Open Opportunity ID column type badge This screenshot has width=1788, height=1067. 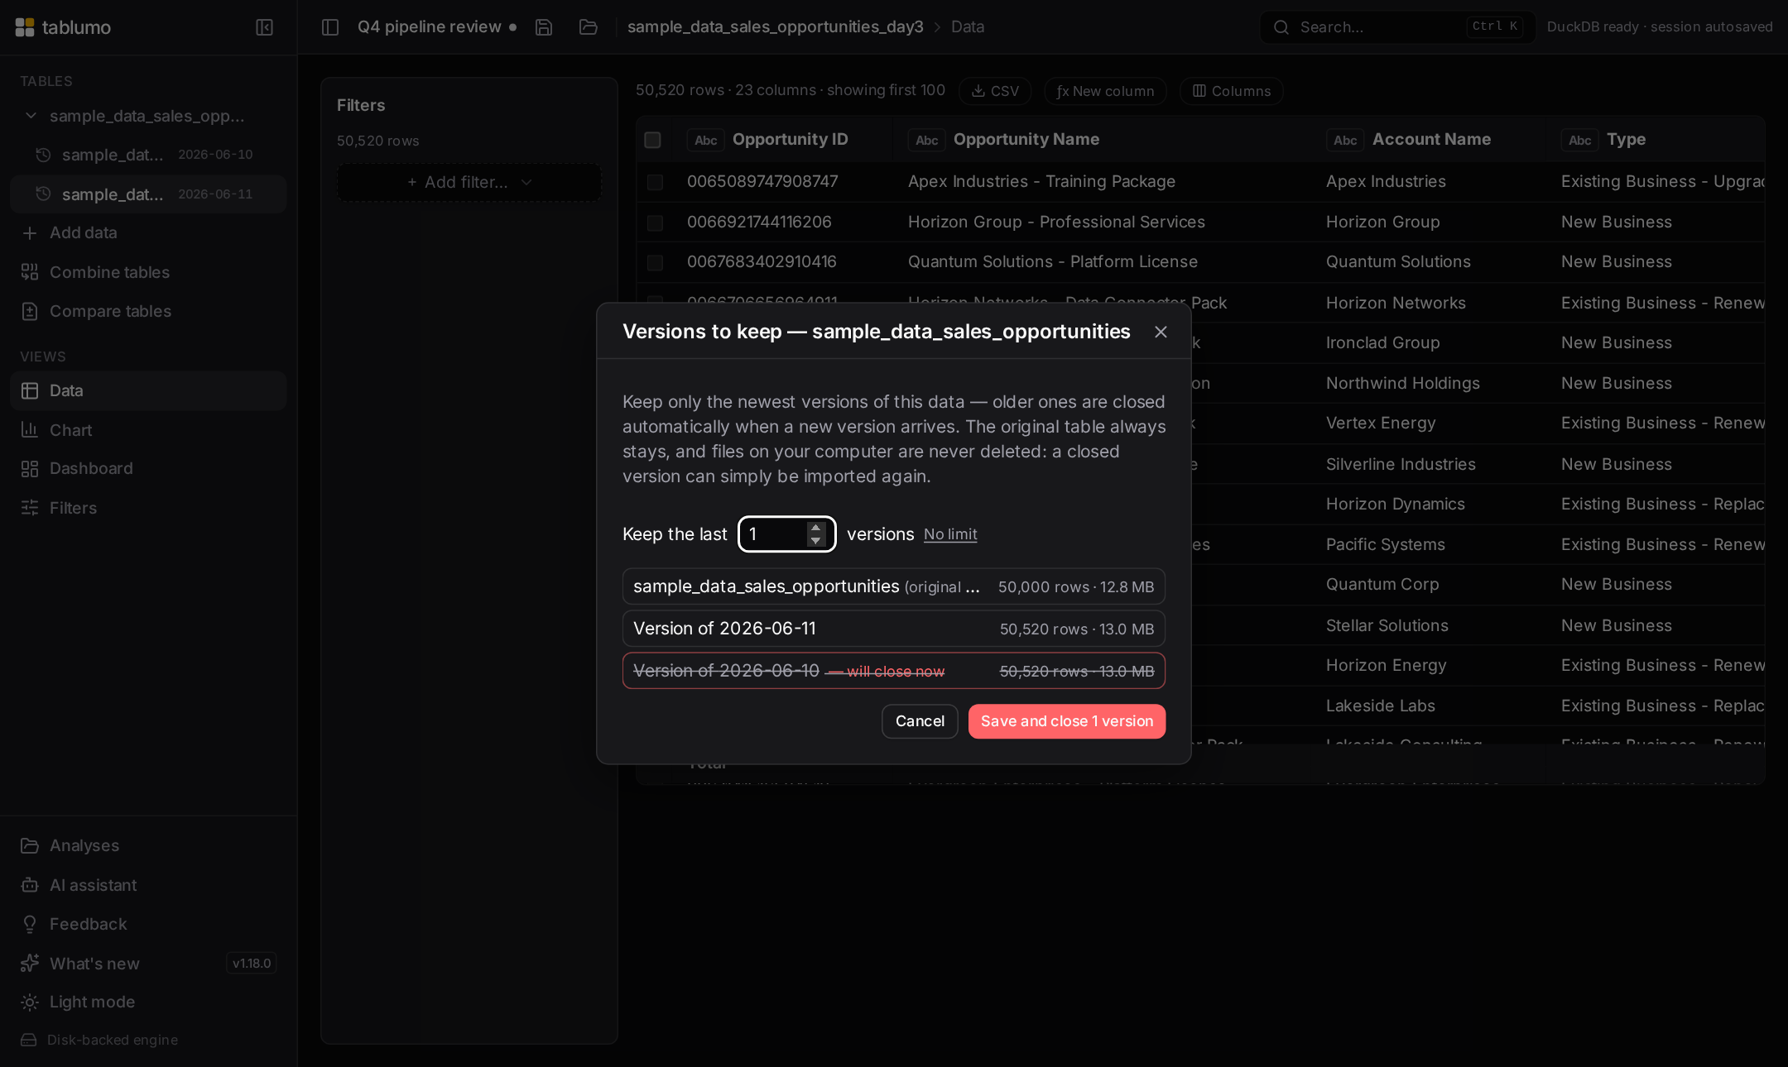(x=705, y=140)
